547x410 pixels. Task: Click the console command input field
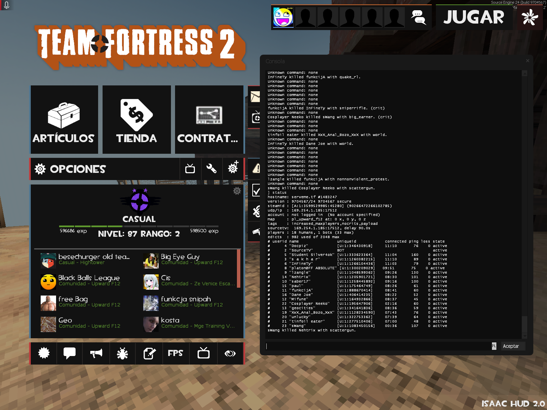(x=378, y=346)
